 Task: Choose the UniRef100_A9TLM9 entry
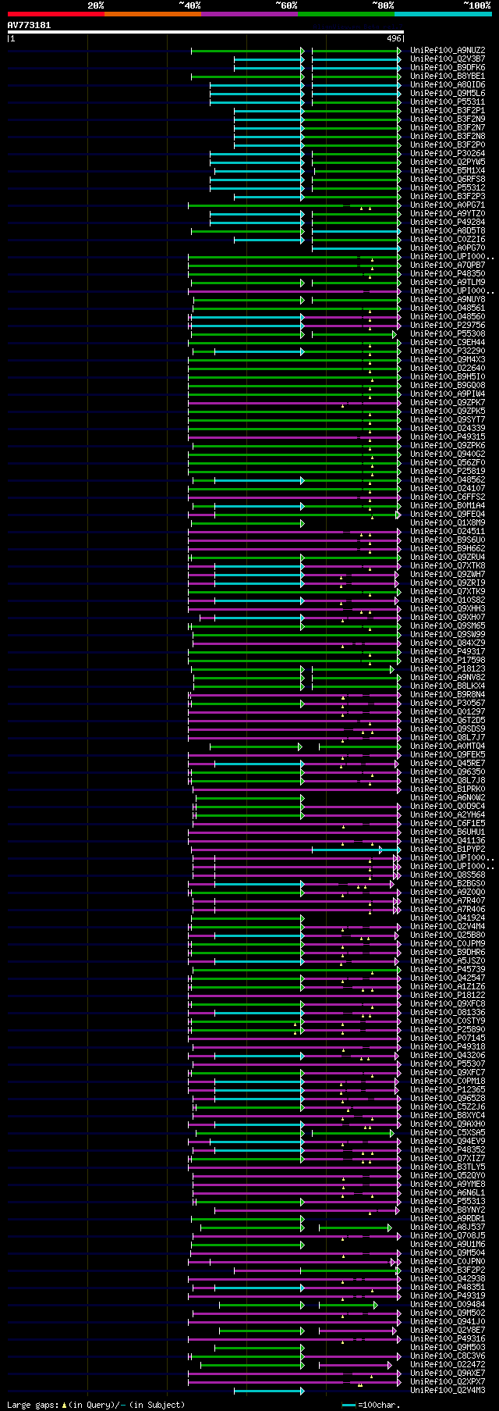[448, 282]
